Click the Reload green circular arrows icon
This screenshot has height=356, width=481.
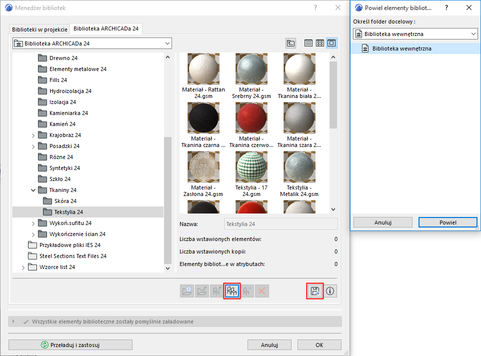45,345
